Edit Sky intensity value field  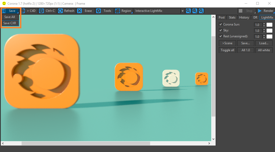click(x=258, y=31)
